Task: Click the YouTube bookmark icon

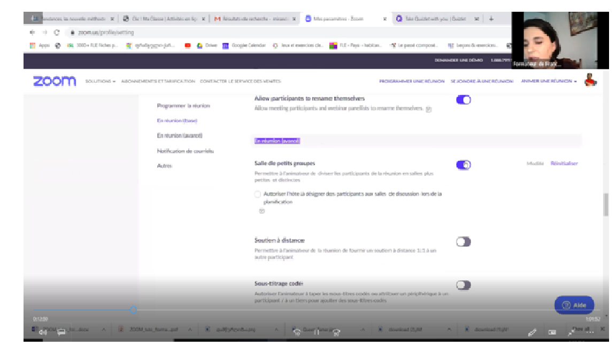Action: 188,46
